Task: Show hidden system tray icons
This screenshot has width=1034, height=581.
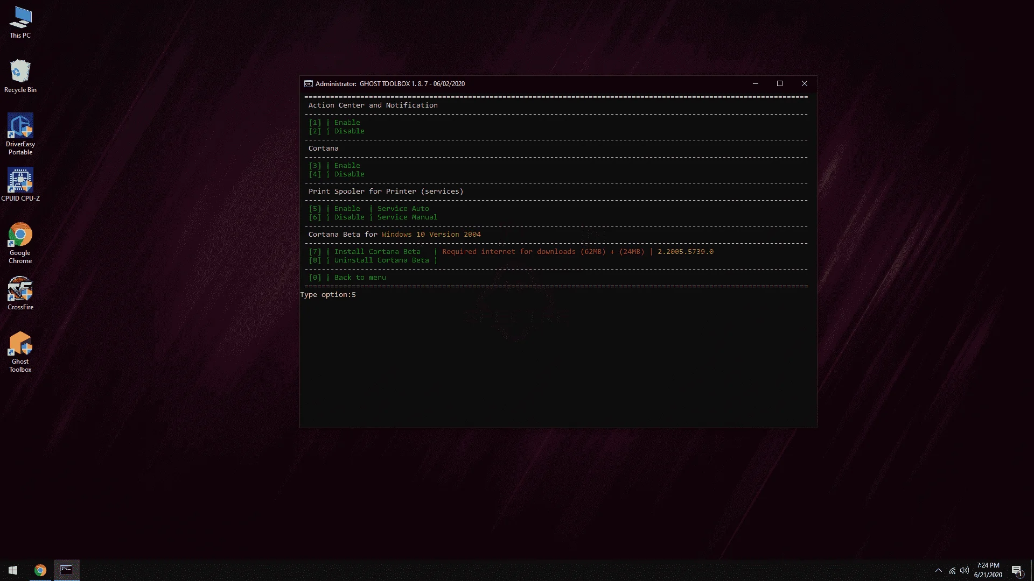Action: (x=939, y=570)
